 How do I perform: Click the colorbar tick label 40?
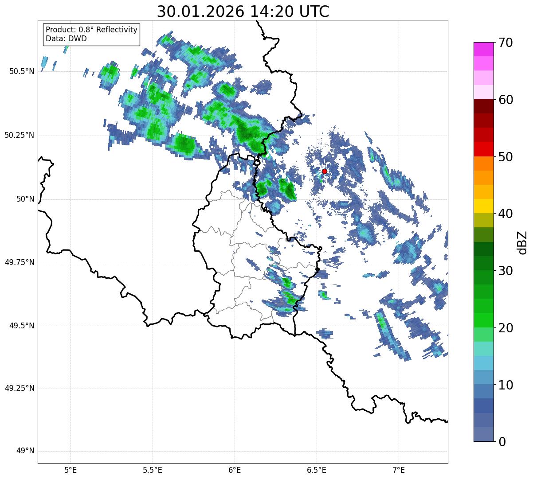tap(505, 214)
